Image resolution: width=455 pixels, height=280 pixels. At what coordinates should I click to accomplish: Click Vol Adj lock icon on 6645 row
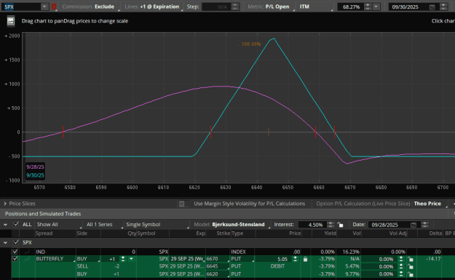[x=410, y=267]
